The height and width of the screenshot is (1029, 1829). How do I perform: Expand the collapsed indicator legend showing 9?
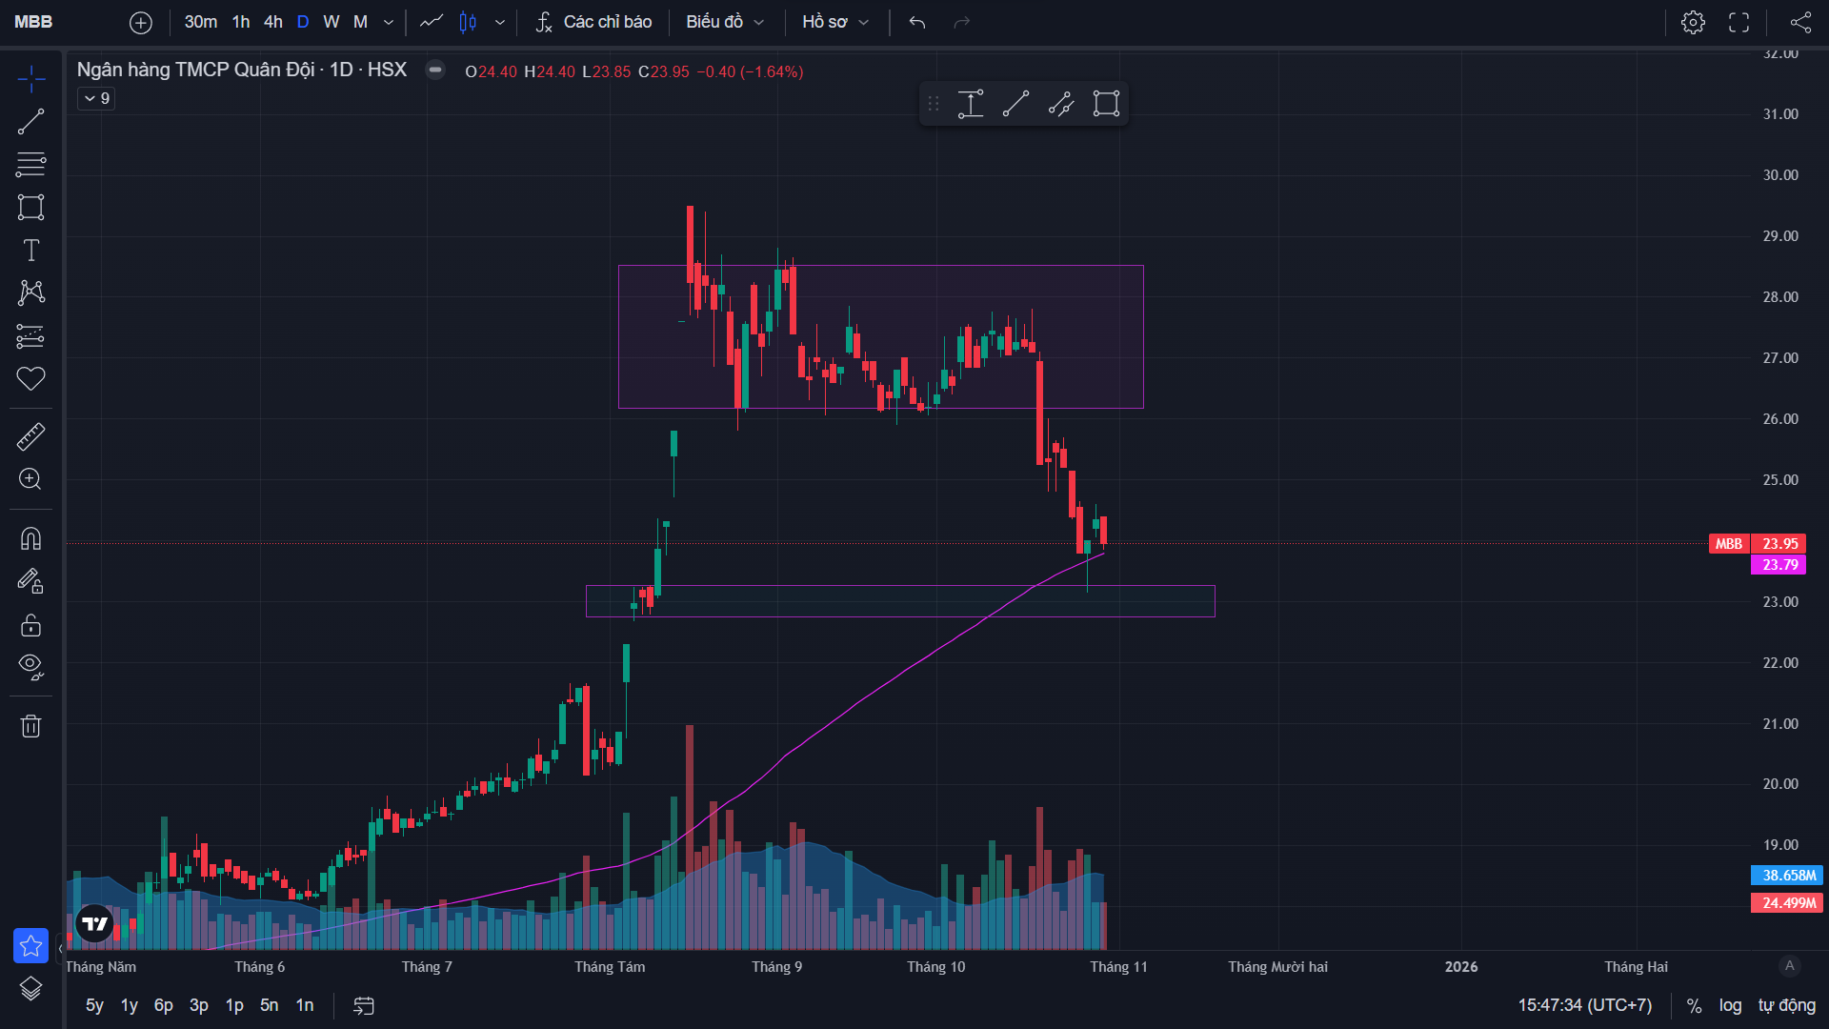click(96, 98)
